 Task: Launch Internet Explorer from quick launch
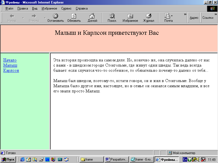[22, 159]
